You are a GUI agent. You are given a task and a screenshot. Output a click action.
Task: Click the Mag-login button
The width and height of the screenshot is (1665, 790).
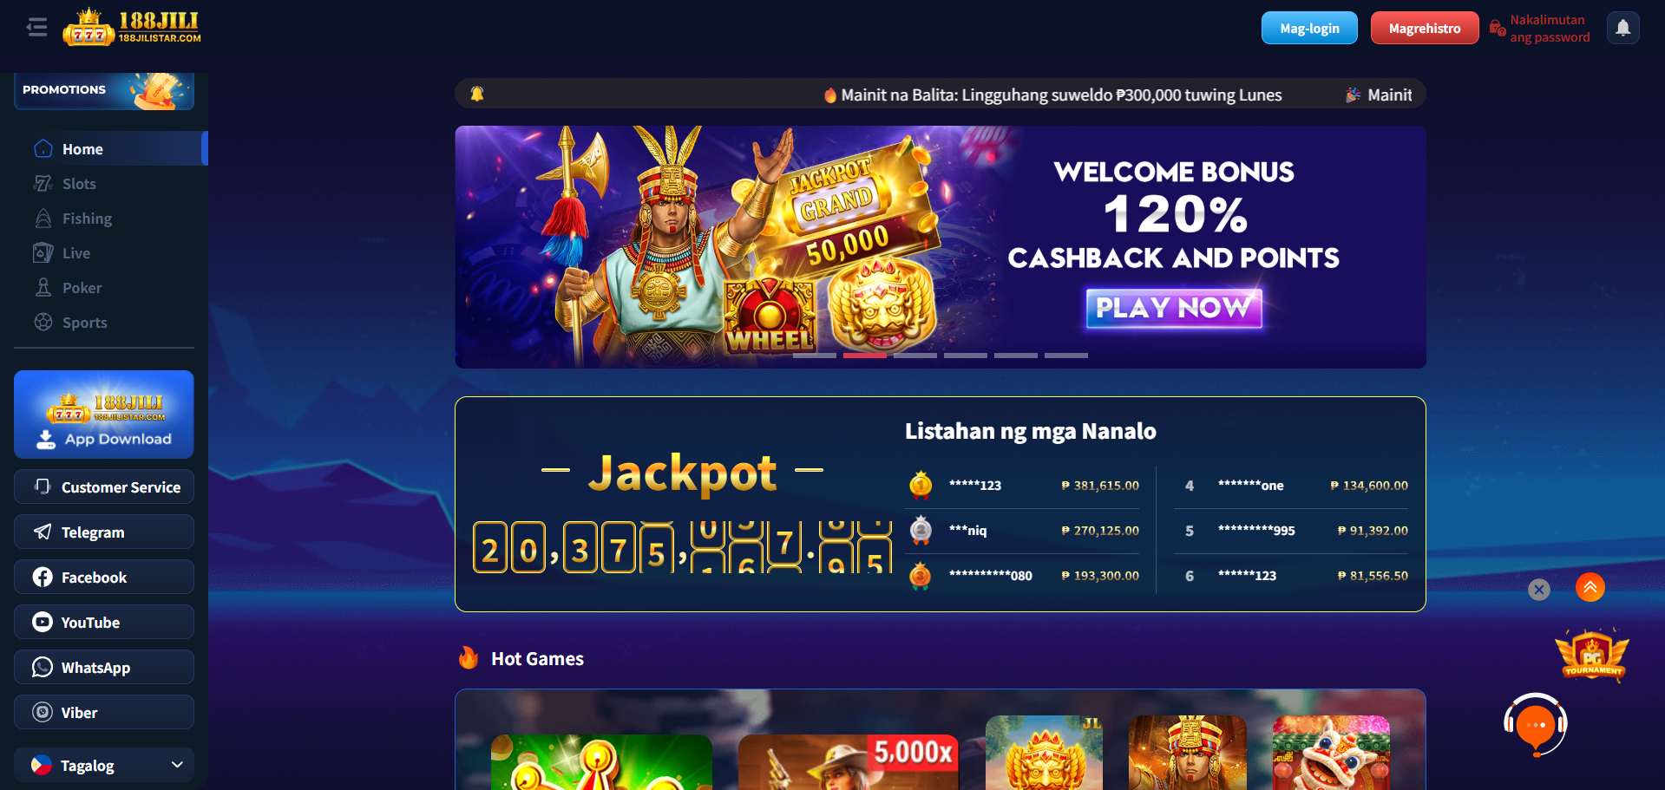click(x=1309, y=28)
